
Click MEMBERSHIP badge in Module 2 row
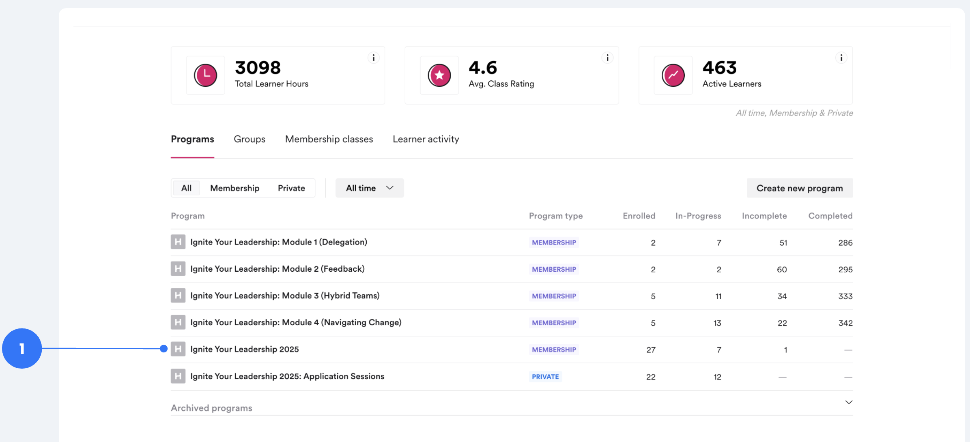pyautogui.click(x=554, y=269)
